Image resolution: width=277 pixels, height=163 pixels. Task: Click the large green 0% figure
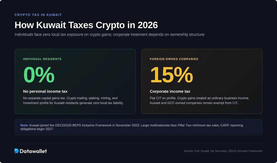tap(39, 75)
